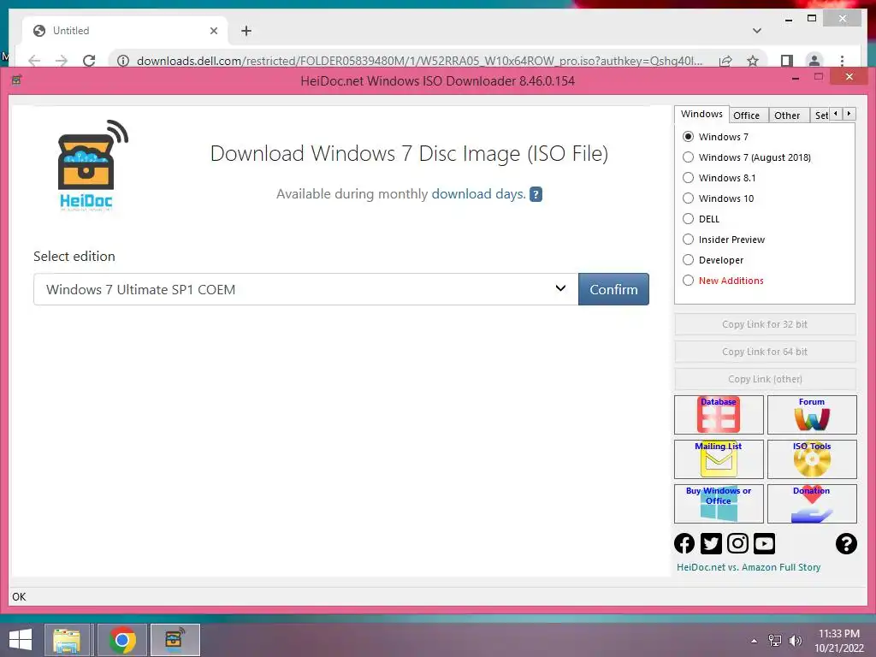Switch to the Office tab
Screen dimensions: 876x657
746,115
